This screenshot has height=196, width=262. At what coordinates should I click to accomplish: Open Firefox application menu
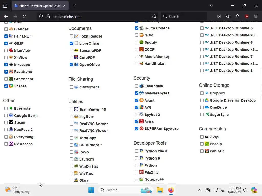(x=256, y=16)
